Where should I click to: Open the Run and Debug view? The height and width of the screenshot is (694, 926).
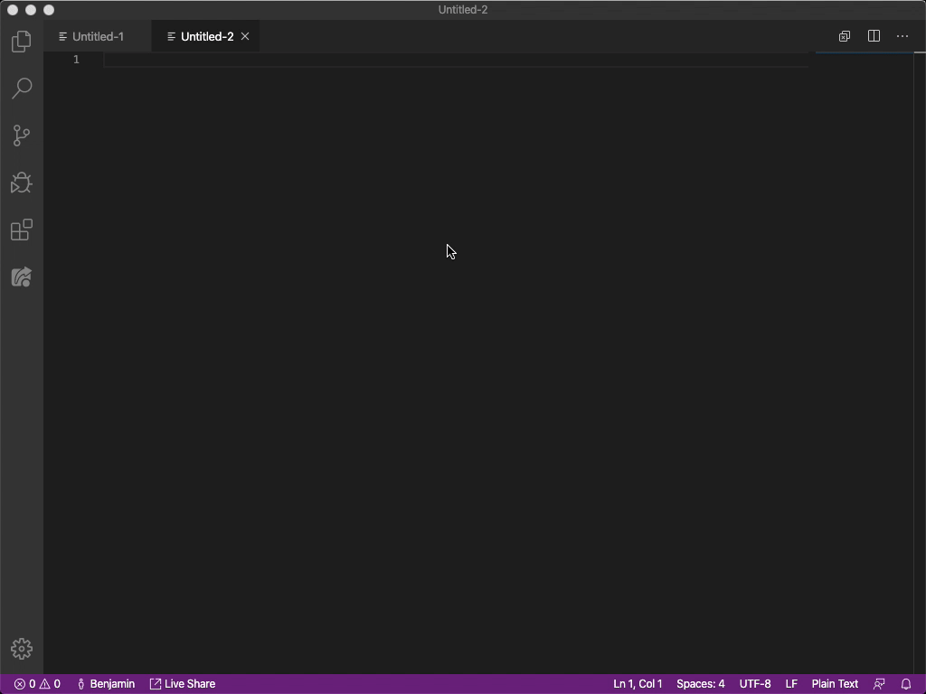21,183
